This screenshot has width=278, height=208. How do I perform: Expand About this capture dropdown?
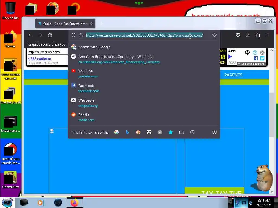(251, 64)
